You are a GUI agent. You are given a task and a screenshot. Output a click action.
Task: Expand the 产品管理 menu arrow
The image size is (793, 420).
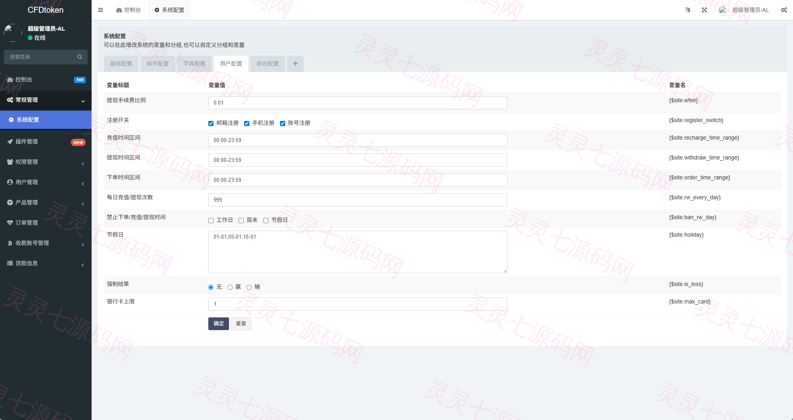pos(83,204)
